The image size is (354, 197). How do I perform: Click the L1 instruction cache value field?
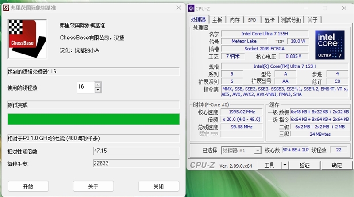click(320, 119)
